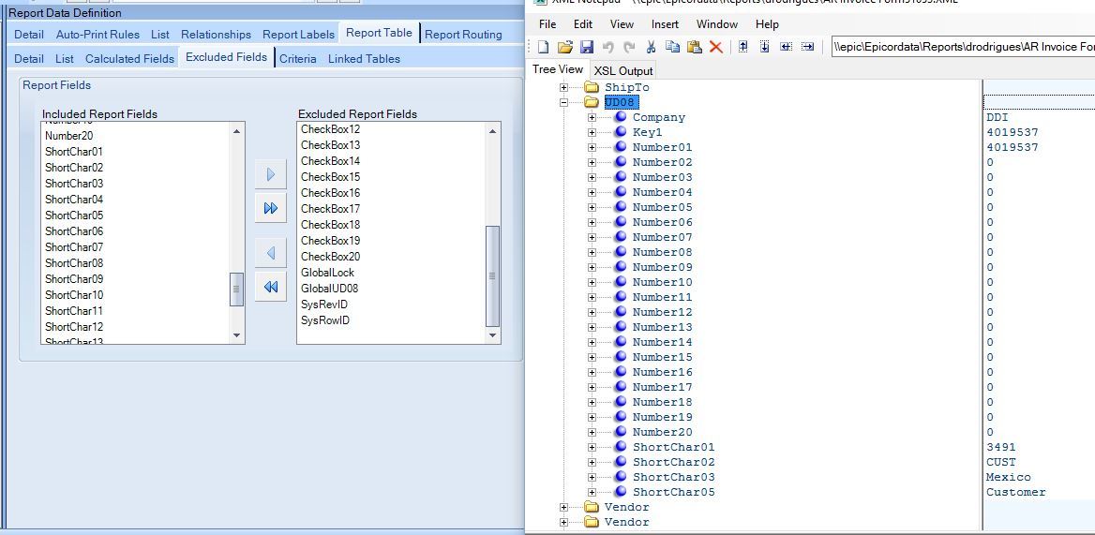Click the blue ball icon beside Key1
Viewport: 1095px width, 535px height.
click(620, 132)
